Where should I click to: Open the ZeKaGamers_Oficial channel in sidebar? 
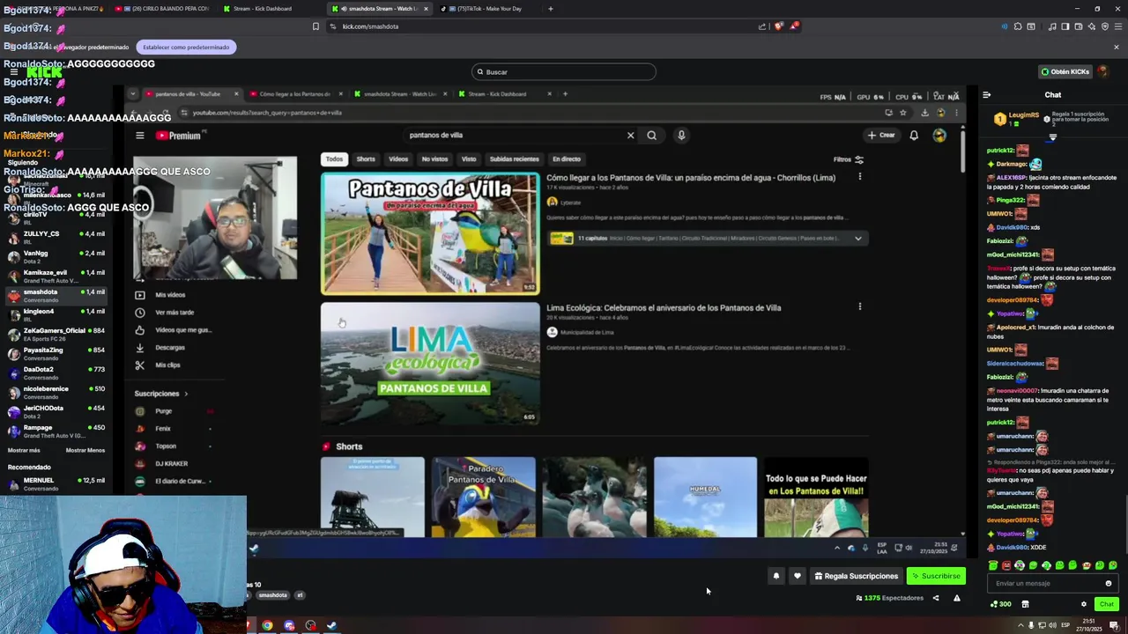[x=56, y=334]
